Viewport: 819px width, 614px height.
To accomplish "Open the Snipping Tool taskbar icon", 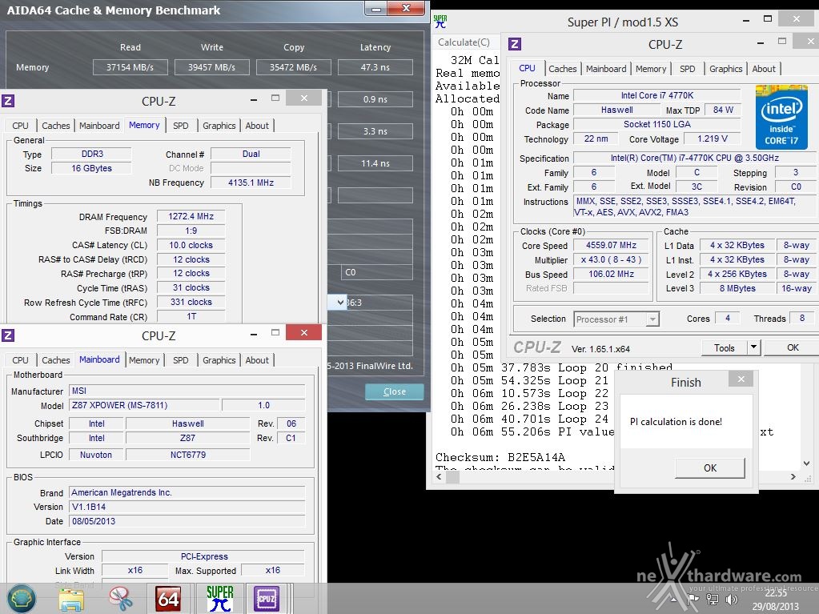I will 120,598.
